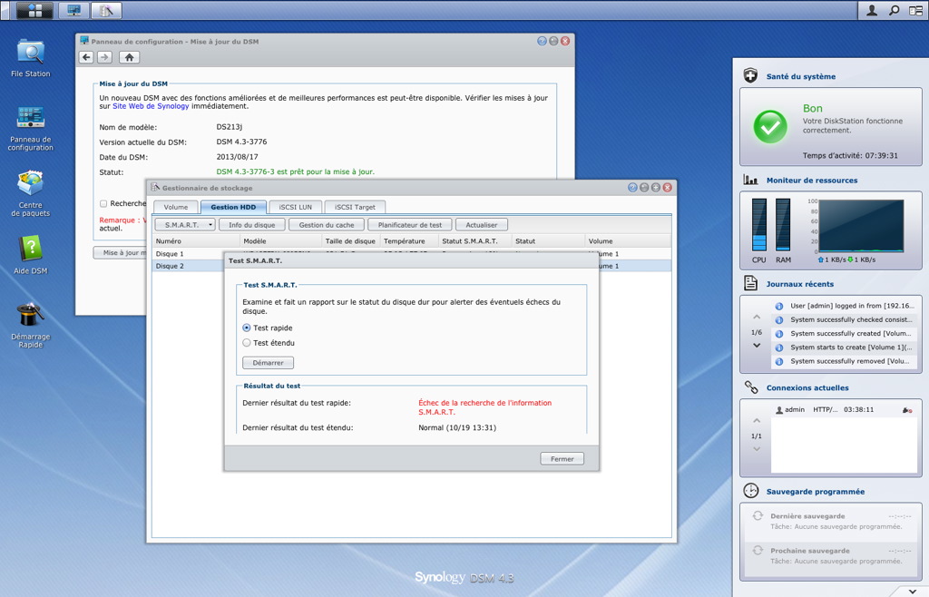Launch Démarrage Rapide wizard icon
Image resolution: width=929 pixels, height=597 pixels.
(x=30, y=325)
